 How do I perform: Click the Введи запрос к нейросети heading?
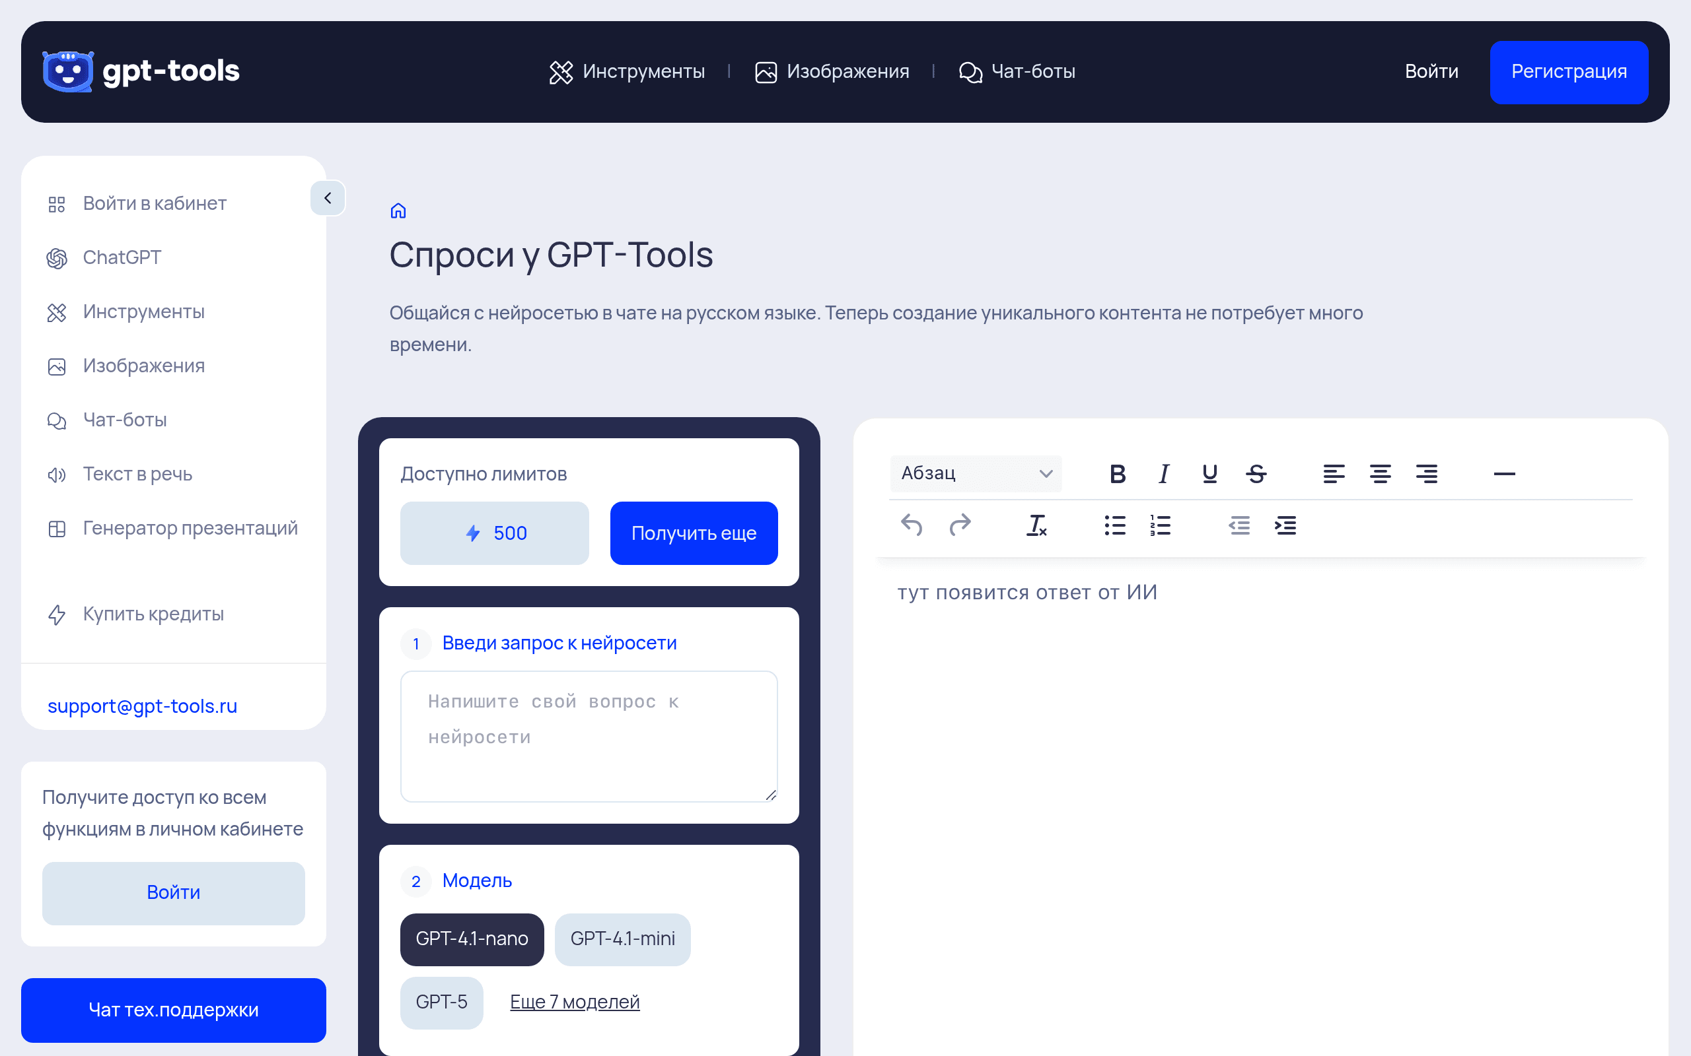tap(559, 643)
